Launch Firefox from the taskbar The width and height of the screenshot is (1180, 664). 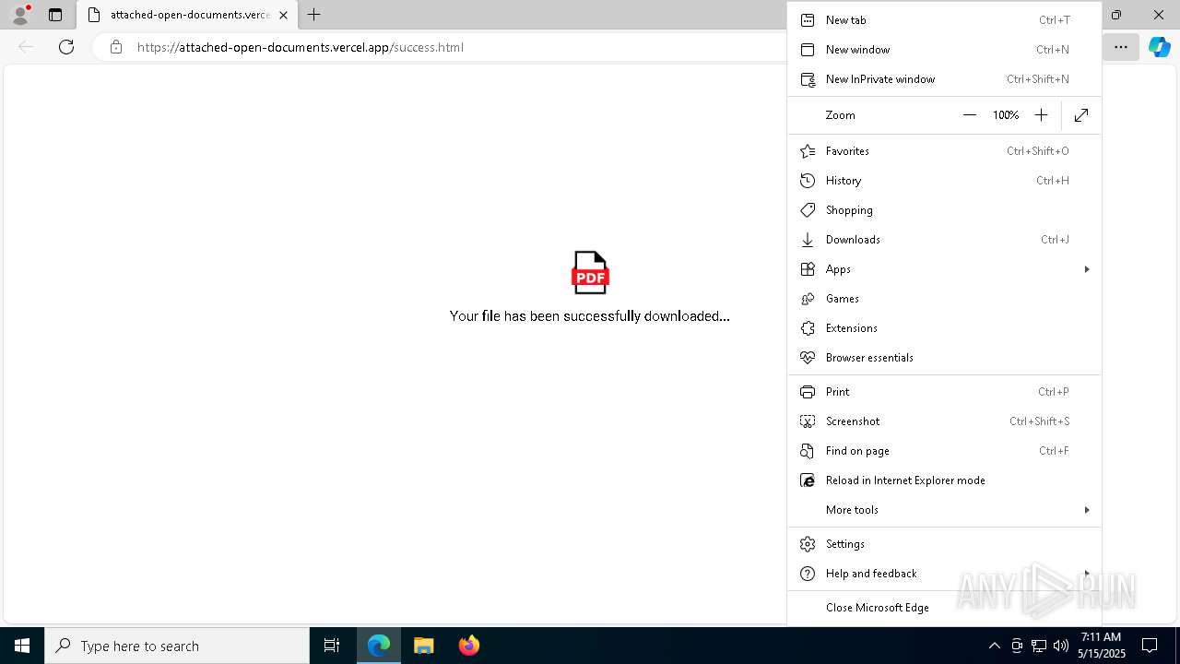click(469, 646)
